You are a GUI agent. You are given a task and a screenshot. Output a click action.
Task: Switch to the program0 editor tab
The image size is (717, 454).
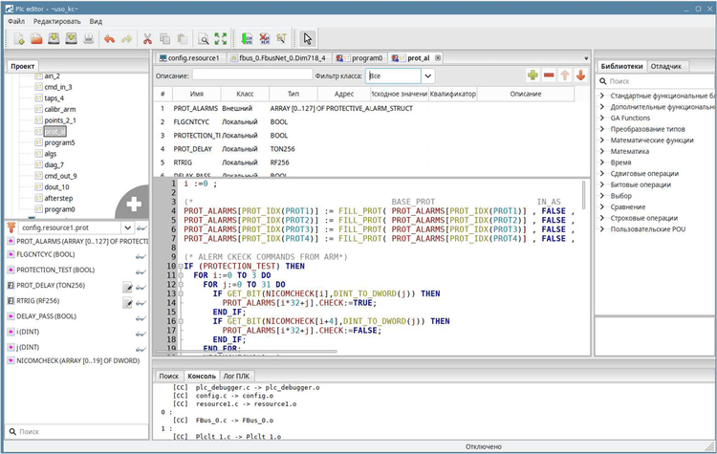359,58
